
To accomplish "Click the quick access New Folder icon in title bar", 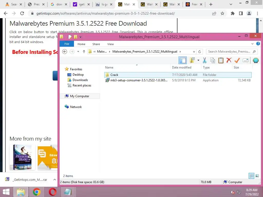I will pyautogui.click(x=76, y=37).
